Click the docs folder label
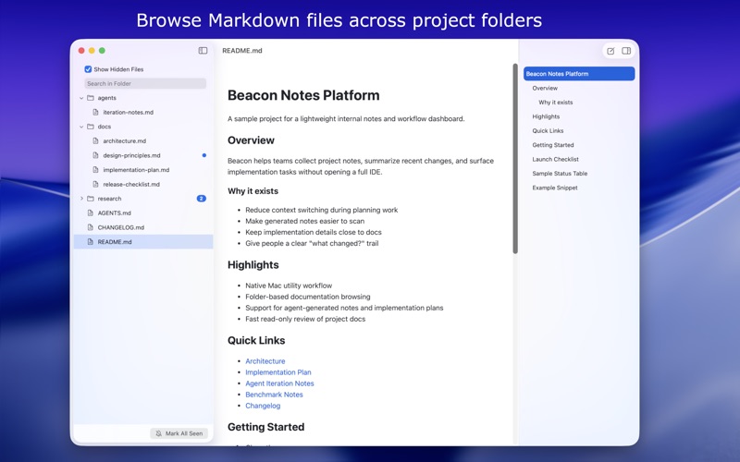 click(x=105, y=127)
